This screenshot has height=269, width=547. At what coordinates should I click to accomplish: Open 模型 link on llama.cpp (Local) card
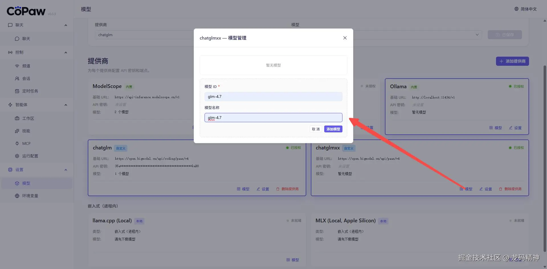point(293,260)
